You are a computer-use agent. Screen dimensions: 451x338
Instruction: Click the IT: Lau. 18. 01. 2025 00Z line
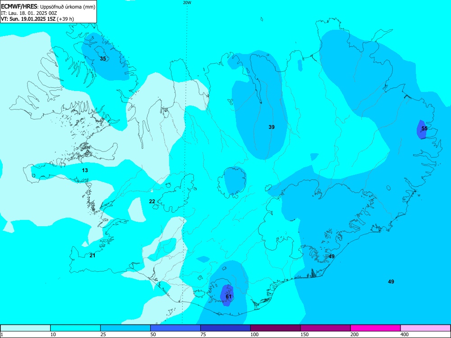[29, 13]
